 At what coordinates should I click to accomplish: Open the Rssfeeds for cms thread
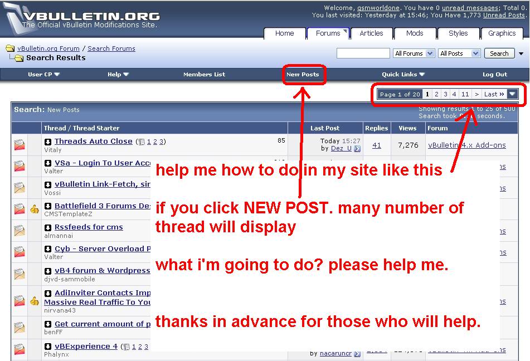89,227
